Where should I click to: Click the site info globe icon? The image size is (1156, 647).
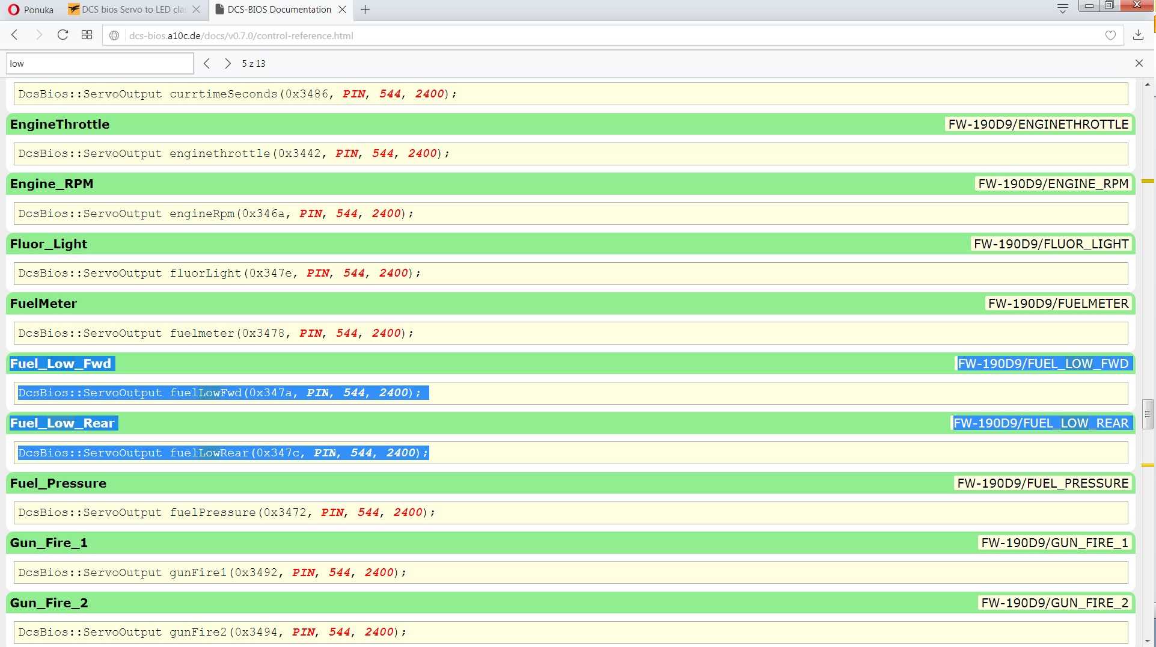114,35
